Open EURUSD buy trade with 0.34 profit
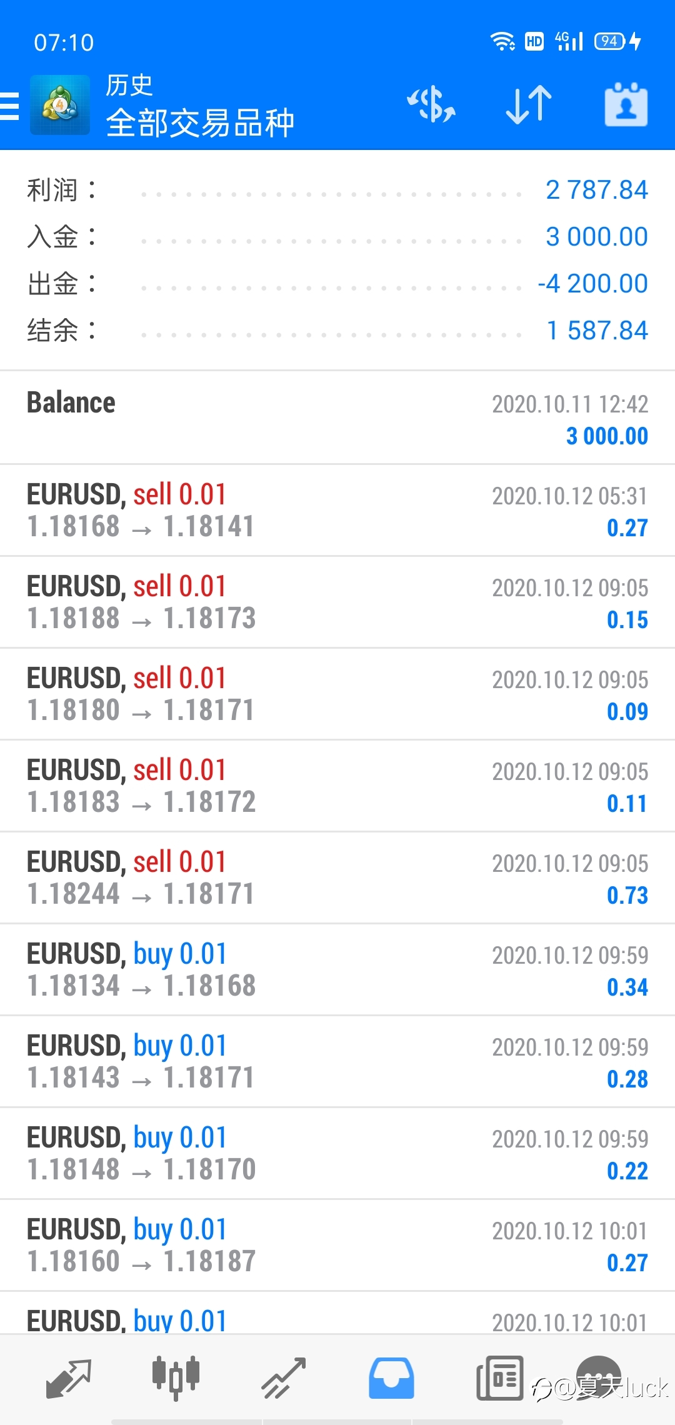This screenshot has height=1425, width=675. pos(337,969)
